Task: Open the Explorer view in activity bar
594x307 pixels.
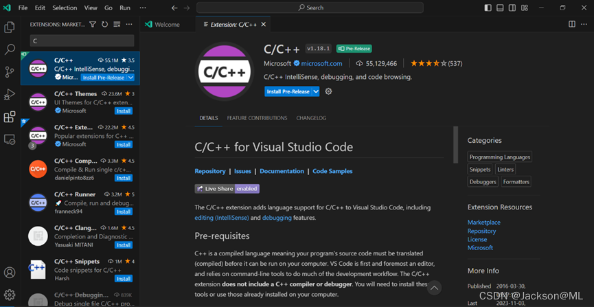Action: click(x=10, y=27)
